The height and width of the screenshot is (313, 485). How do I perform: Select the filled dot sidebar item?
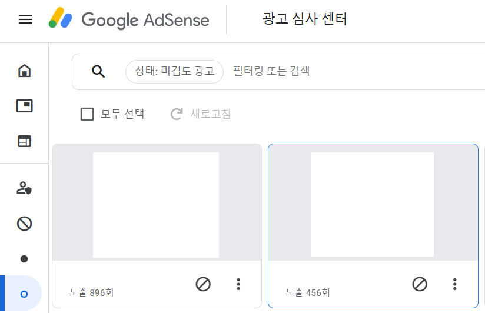click(x=24, y=259)
